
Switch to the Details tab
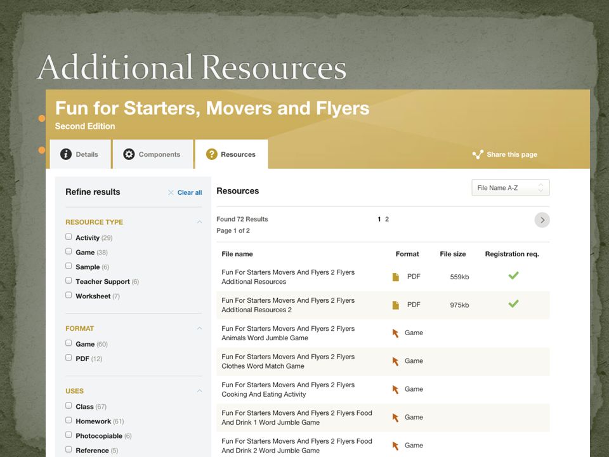pos(81,154)
